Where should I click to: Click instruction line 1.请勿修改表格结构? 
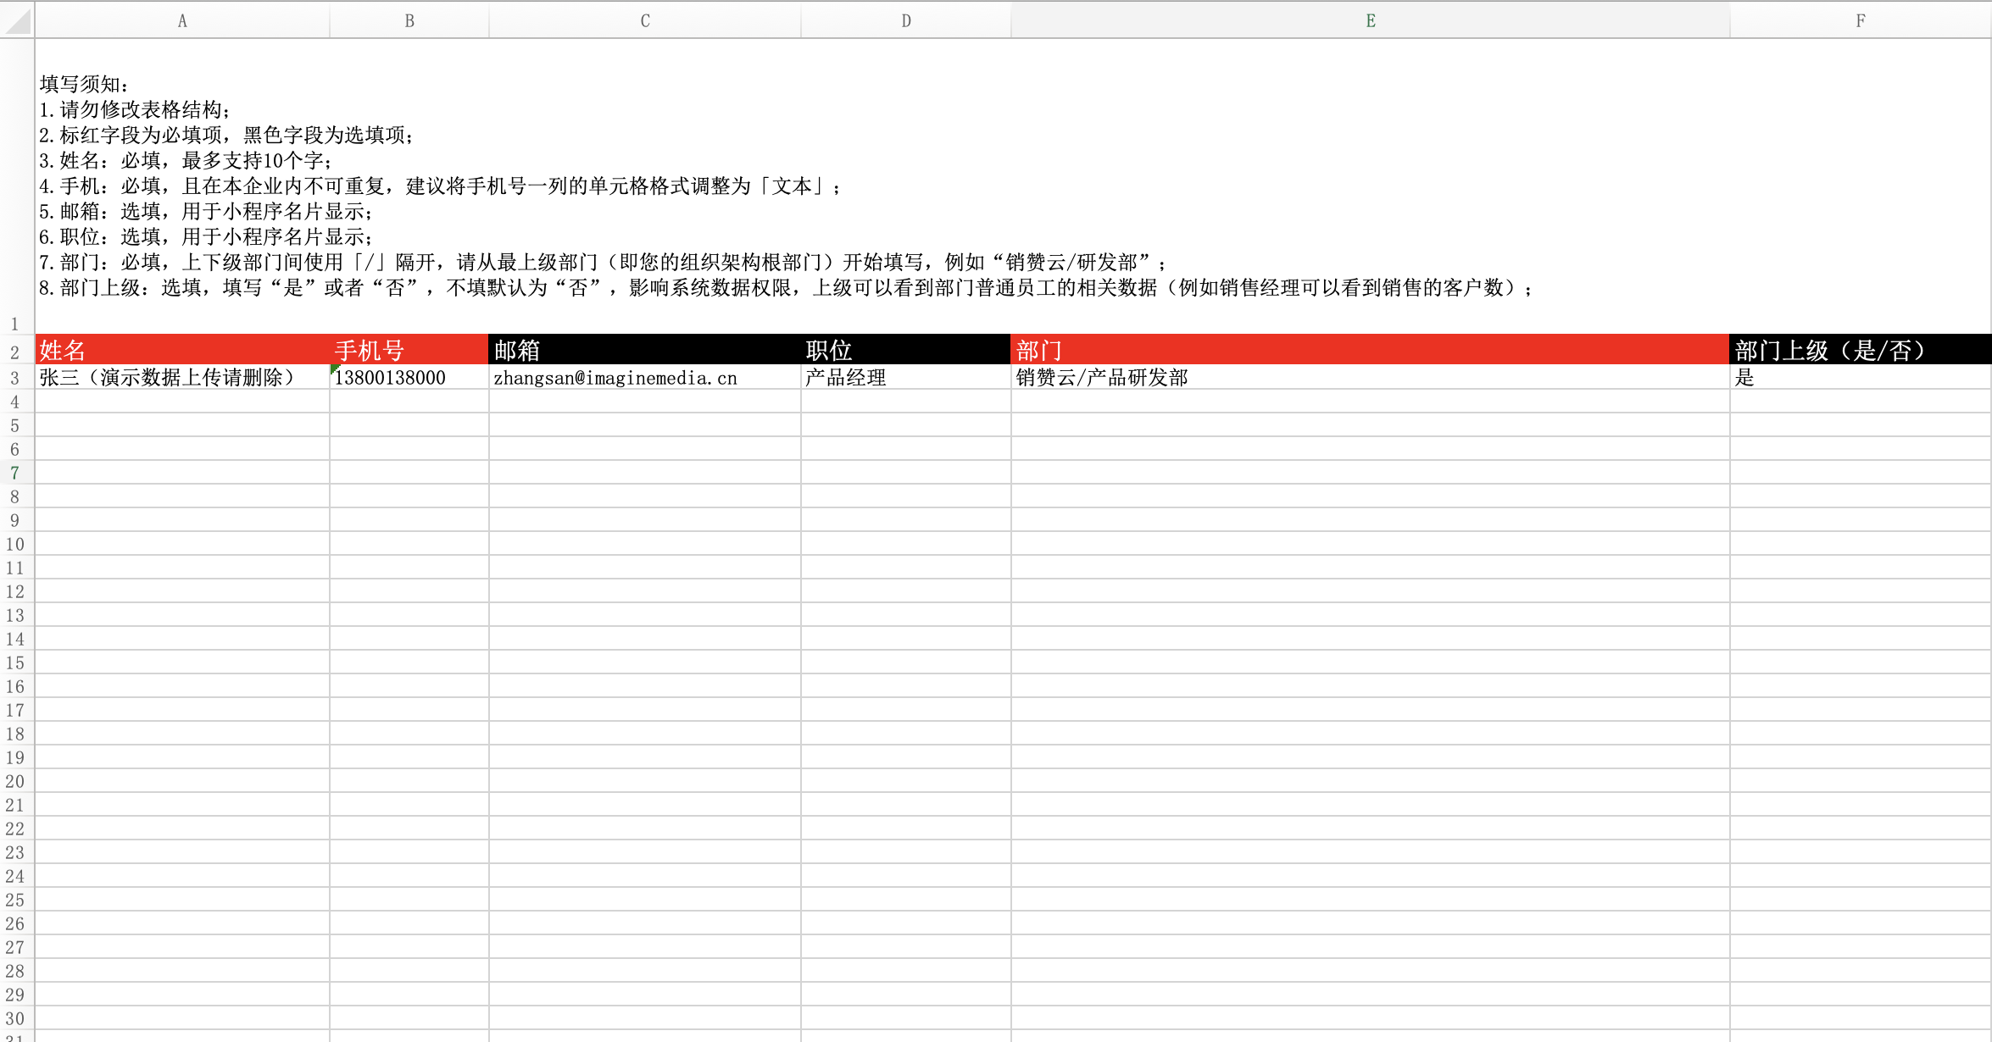(x=135, y=110)
